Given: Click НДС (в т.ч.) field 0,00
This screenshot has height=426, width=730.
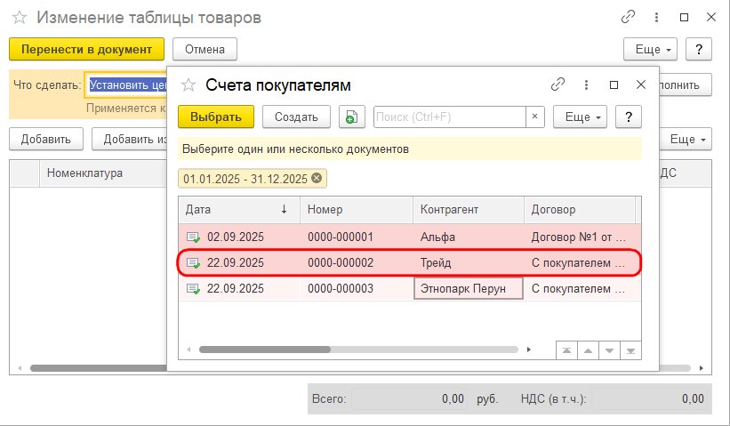Looking at the screenshot, I should click(649, 399).
